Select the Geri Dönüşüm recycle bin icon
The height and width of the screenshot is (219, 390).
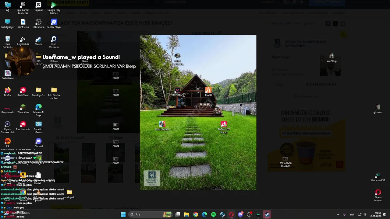click(8, 42)
